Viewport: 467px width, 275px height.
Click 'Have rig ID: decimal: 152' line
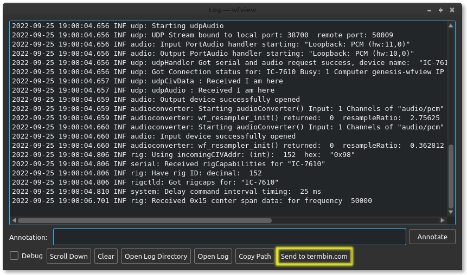(x=137, y=173)
